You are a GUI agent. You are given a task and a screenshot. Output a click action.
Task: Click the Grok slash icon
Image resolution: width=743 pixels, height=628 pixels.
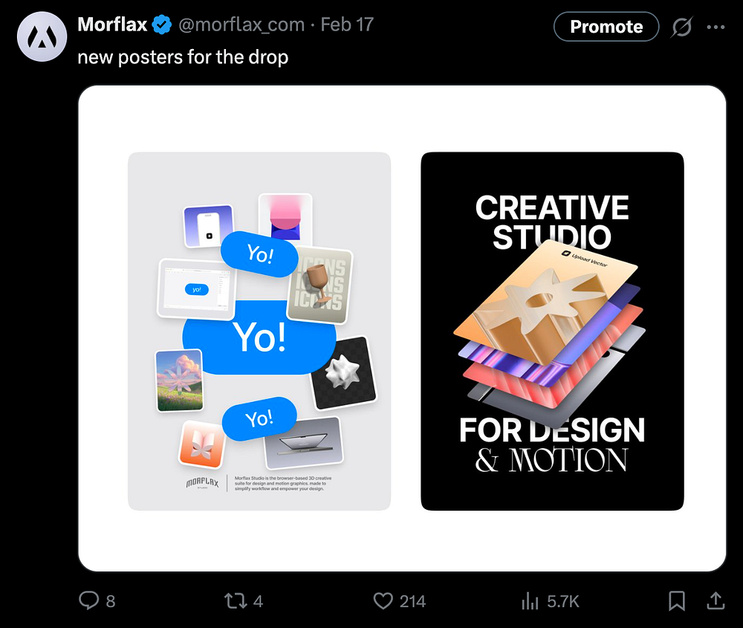[681, 27]
